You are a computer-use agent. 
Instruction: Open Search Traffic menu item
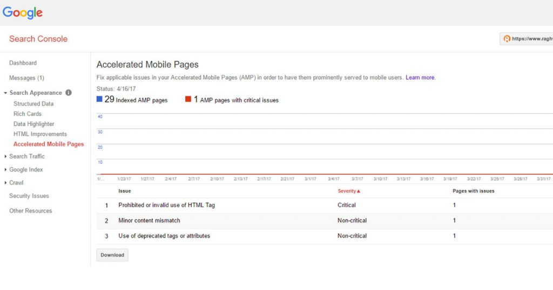[27, 156]
